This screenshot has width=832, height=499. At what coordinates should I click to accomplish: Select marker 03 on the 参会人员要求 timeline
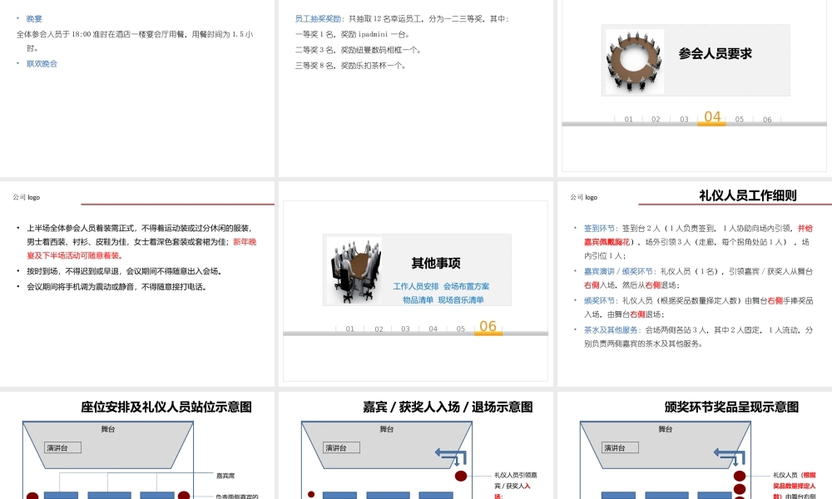pos(684,119)
